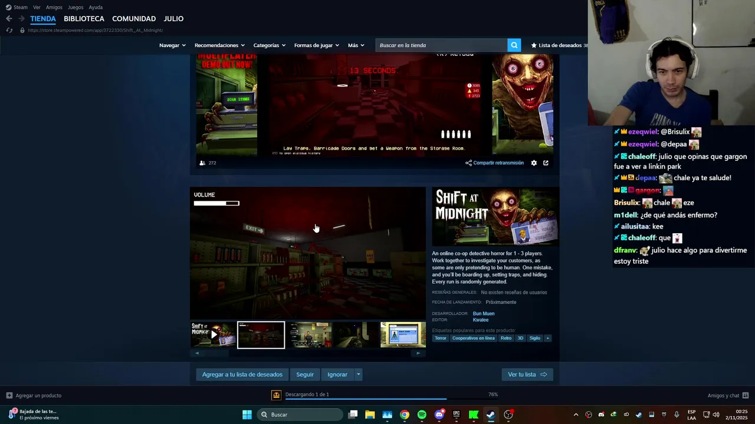This screenshot has height=424, width=755.
Task: Open the Ayuda menu
Action: click(96, 7)
